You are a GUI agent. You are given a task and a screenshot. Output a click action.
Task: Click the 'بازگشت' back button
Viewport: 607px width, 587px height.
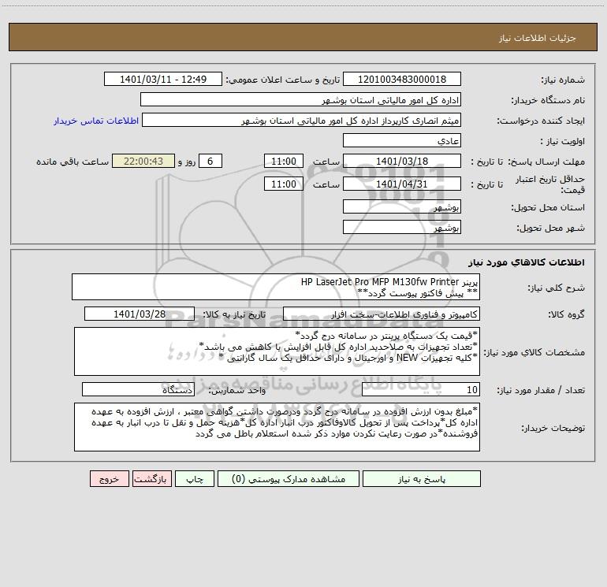coord(151,479)
